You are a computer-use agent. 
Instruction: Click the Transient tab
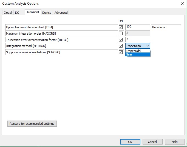[x=33, y=12]
